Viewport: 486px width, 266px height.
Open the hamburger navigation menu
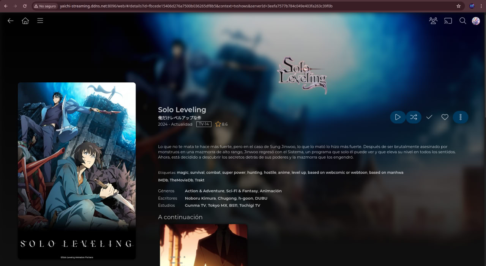pos(40,21)
